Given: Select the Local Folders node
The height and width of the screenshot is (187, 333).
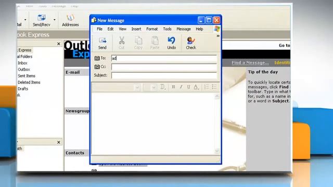Looking at the screenshot, I should [x=25, y=57].
